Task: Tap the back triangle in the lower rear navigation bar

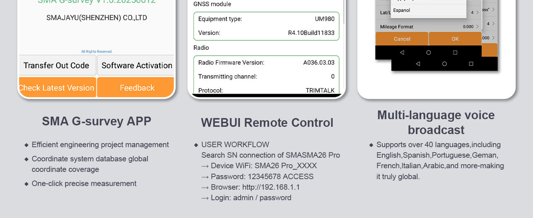Action: [418, 64]
